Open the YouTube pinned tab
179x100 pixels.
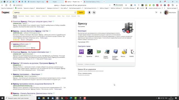click(x=19, y=2)
